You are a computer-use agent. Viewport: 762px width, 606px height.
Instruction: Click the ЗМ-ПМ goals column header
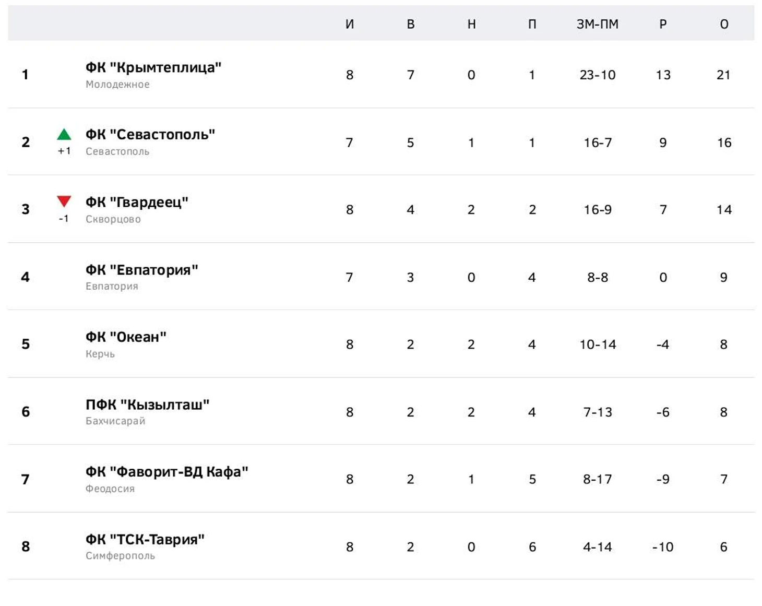click(x=598, y=24)
